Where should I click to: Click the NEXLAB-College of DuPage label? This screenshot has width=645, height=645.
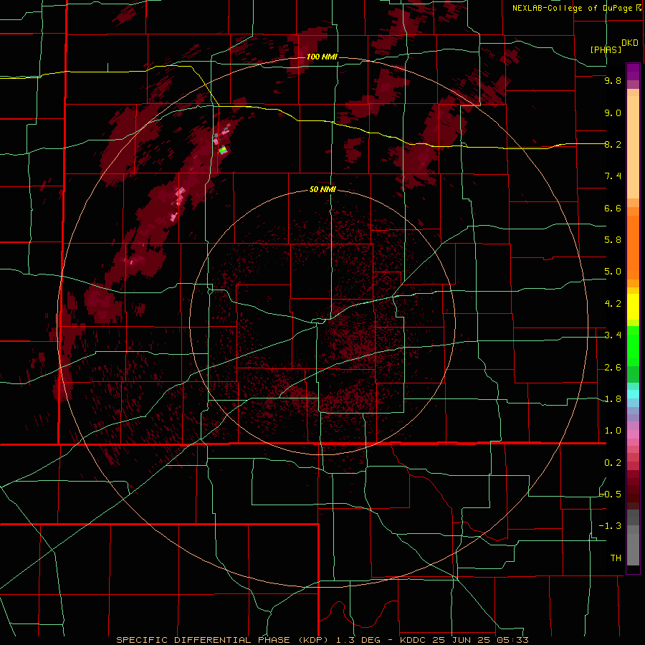click(572, 8)
